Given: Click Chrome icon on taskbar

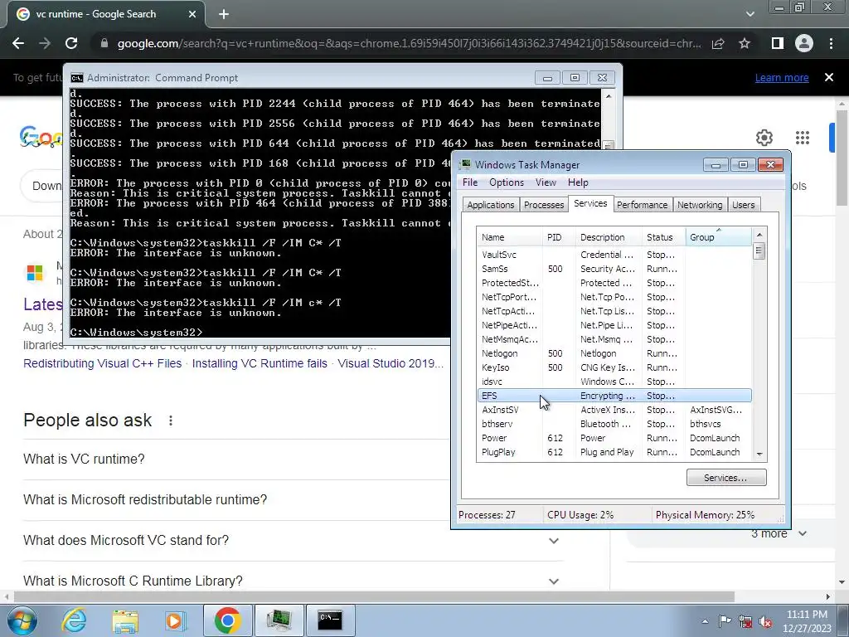Looking at the screenshot, I should [227, 620].
